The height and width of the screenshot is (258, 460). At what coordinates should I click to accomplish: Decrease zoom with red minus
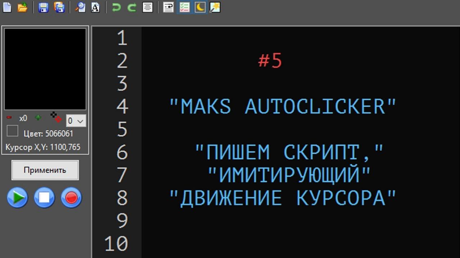tap(9, 118)
